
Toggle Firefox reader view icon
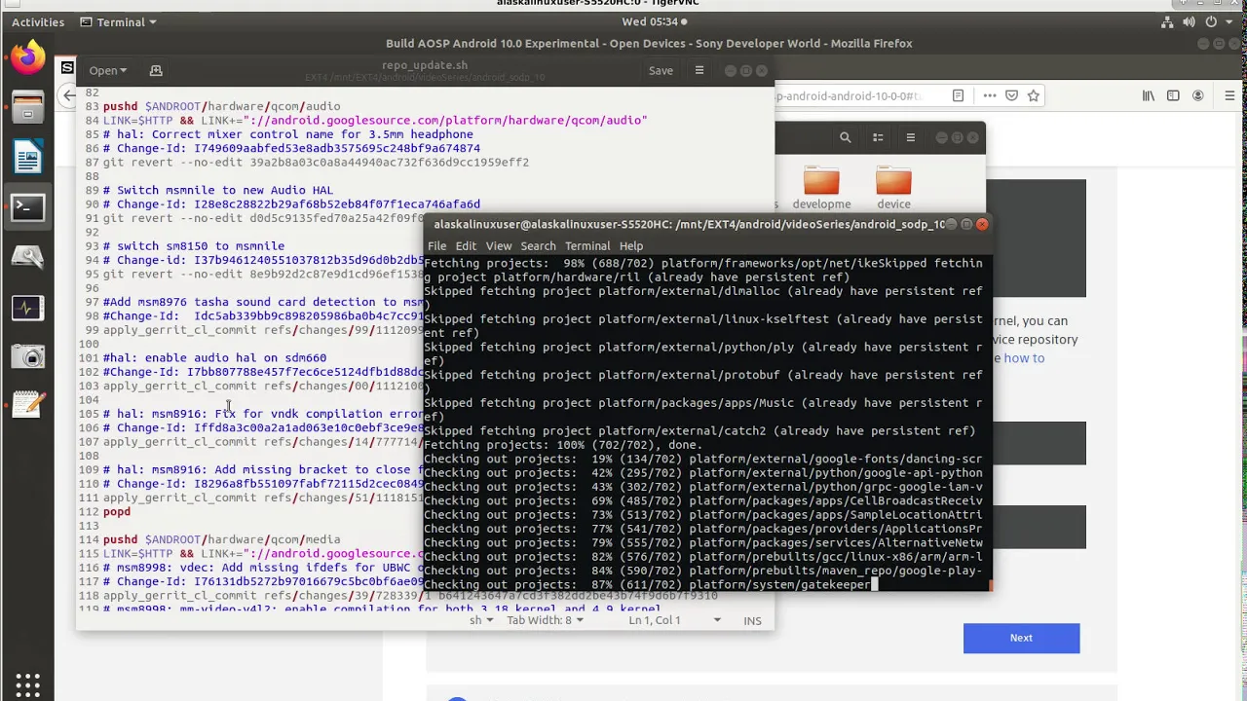(959, 95)
